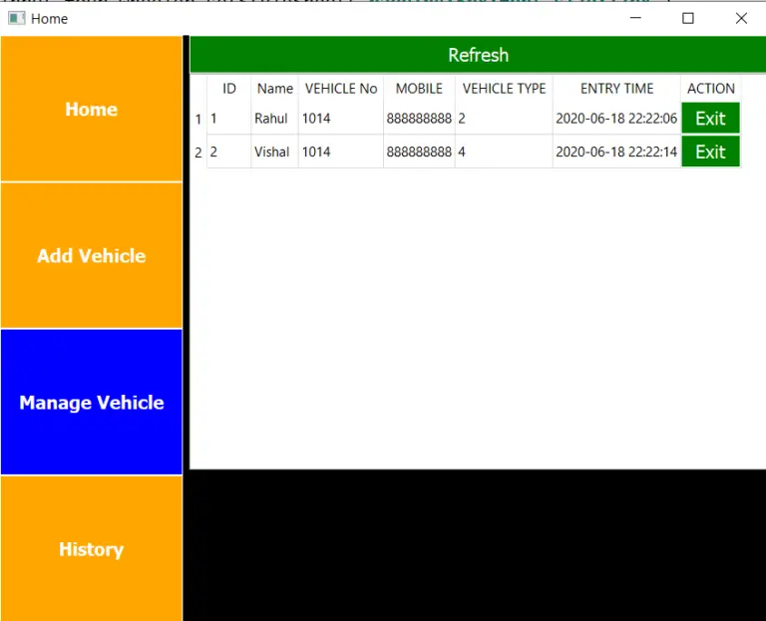
Task: Click the VEHICLE No column header
Action: [x=341, y=89]
